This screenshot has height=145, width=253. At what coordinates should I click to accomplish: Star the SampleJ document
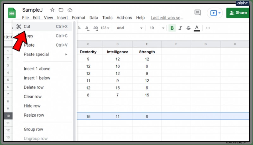click(52, 10)
